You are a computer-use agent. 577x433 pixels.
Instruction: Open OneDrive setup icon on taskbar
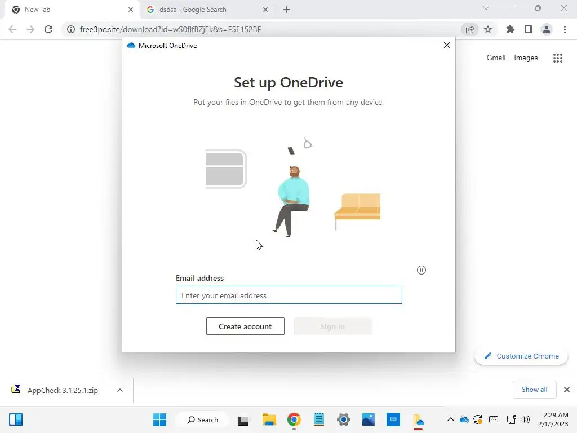pyautogui.click(x=418, y=419)
